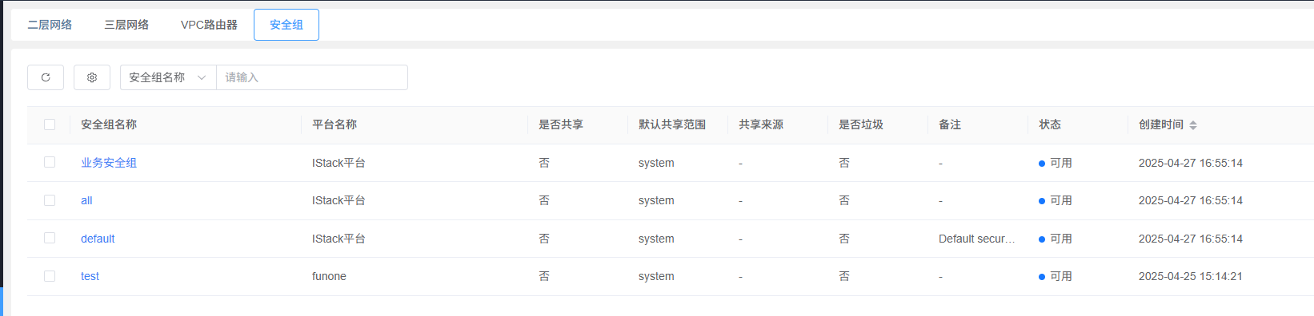
Task: Select the 安全组 tab
Action: (286, 25)
